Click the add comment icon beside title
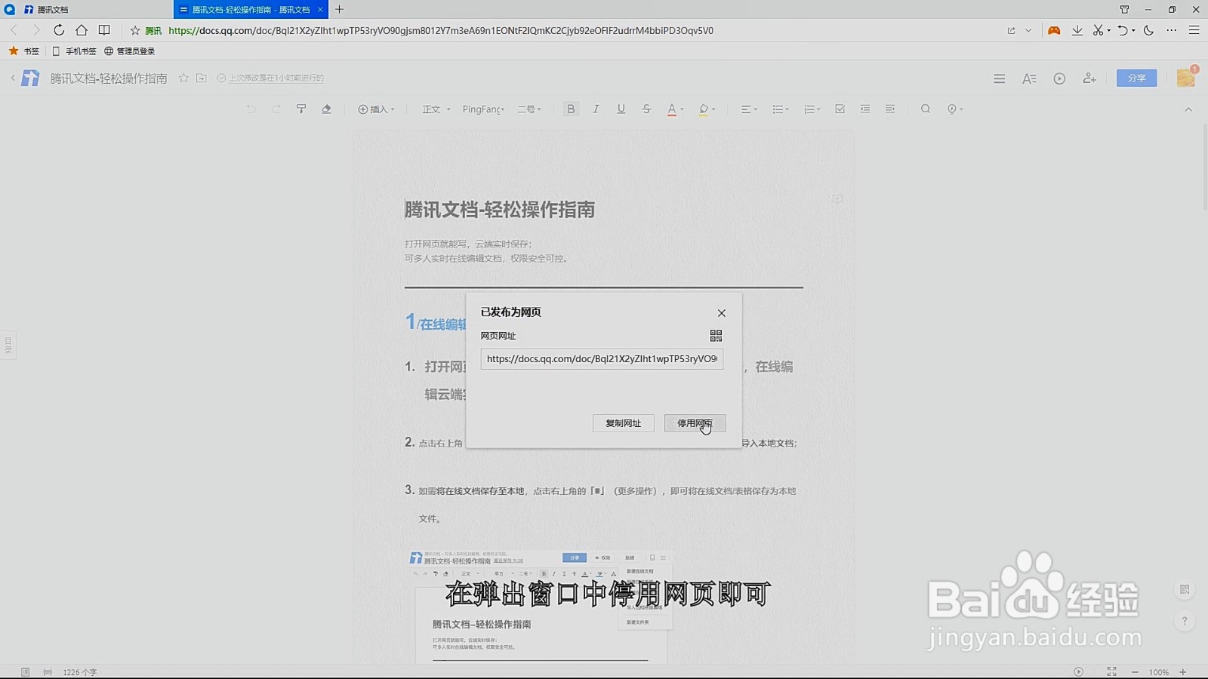 coord(837,199)
